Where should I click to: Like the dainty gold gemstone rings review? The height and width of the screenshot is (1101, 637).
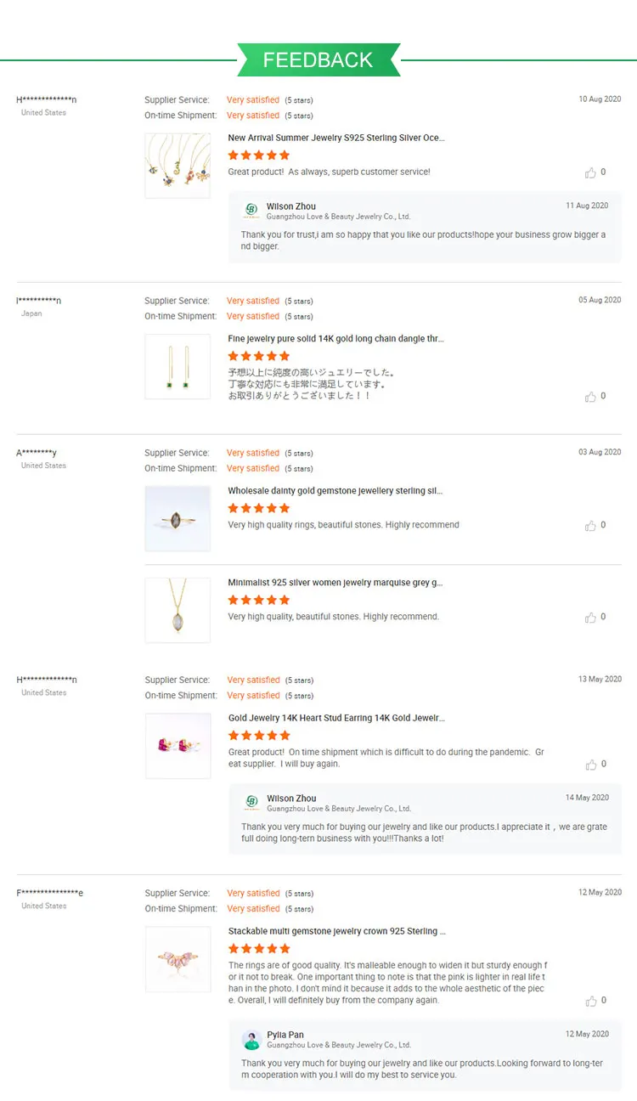point(591,526)
